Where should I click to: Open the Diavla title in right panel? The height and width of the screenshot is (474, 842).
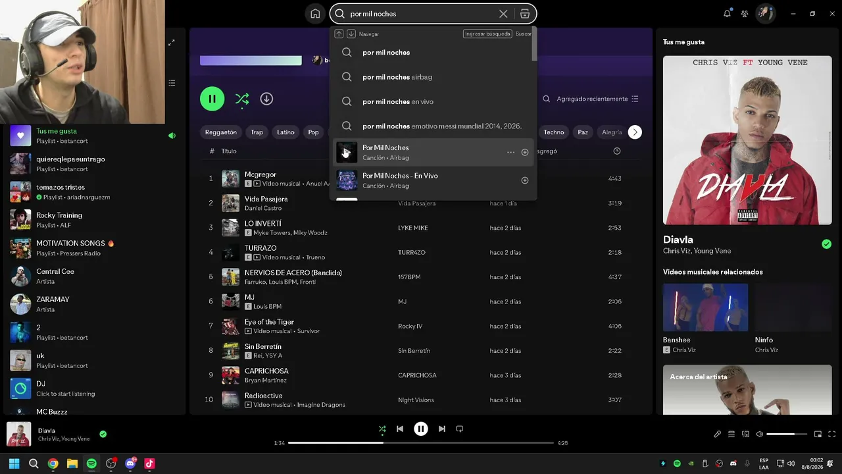click(678, 240)
